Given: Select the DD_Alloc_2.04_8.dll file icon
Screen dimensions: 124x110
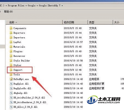Looking at the screenshot, I should point(11,107).
